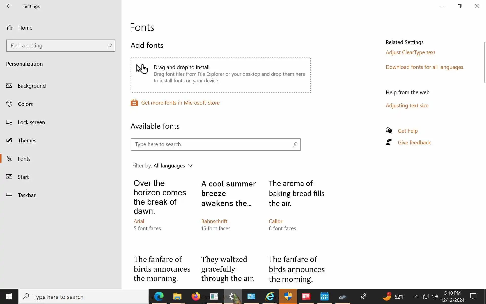Open the Themes personalization page

(27, 141)
